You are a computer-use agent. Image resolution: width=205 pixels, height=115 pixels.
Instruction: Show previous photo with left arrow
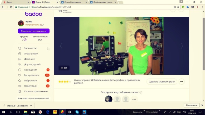point(61,46)
